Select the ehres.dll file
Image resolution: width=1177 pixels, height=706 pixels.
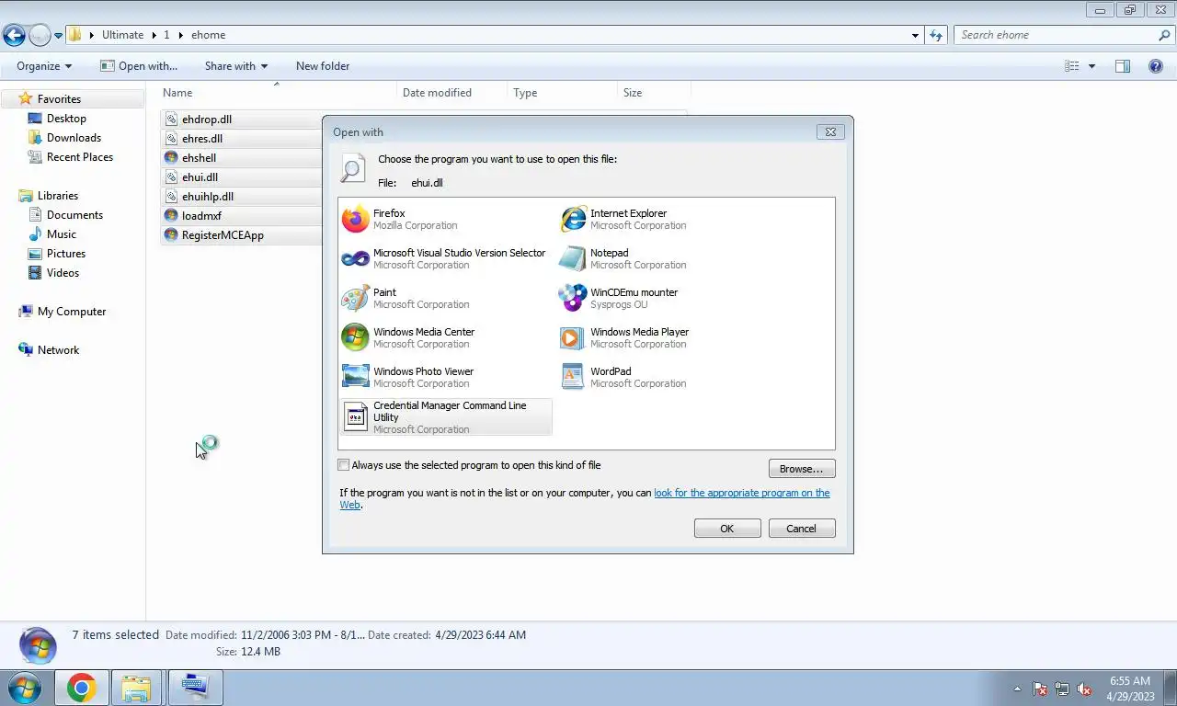point(202,139)
